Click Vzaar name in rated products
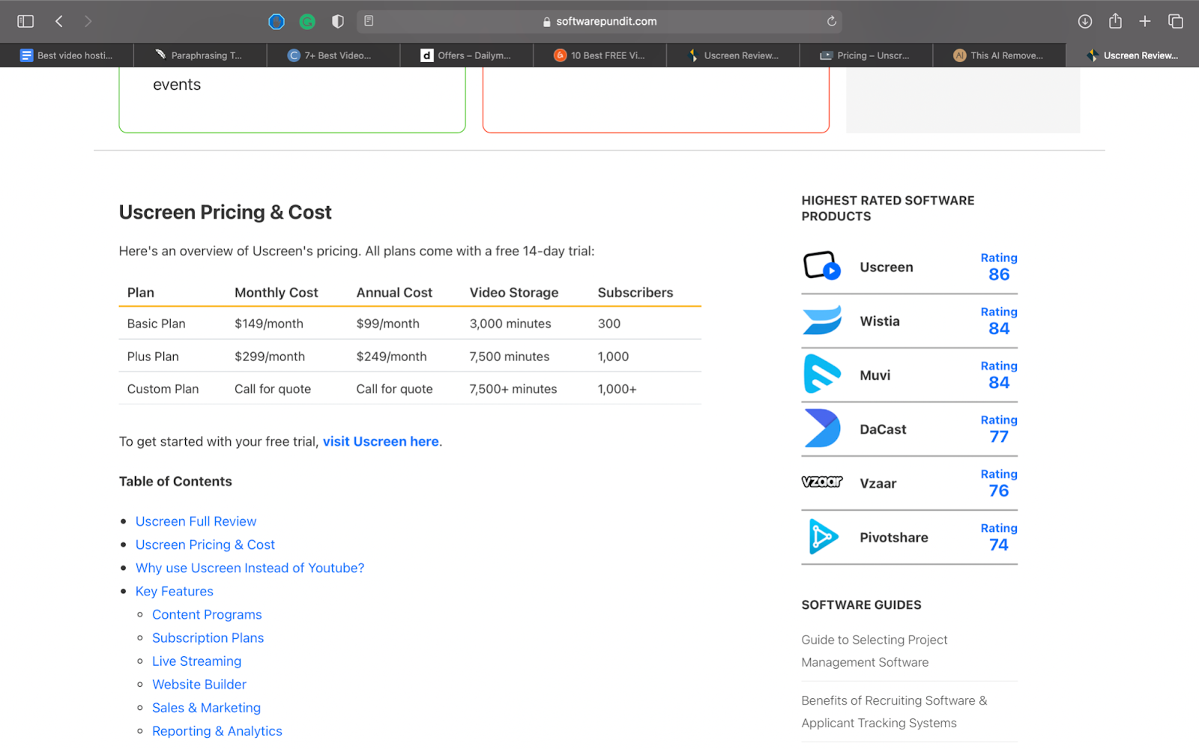 [x=878, y=483]
